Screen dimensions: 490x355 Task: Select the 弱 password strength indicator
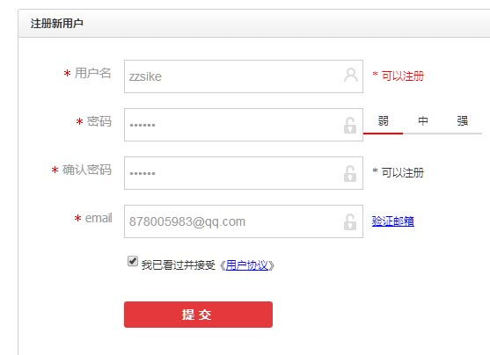[x=384, y=121]
